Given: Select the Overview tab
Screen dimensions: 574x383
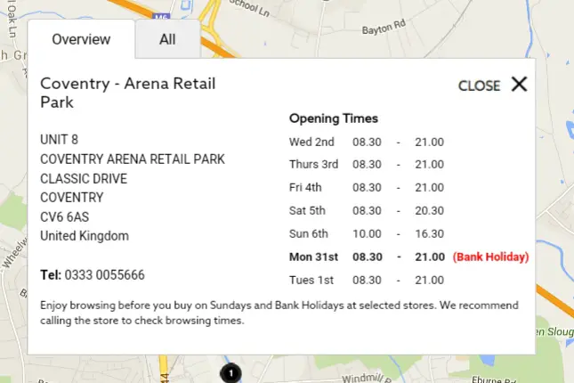Looking at the screenshot, I should 81,39.
